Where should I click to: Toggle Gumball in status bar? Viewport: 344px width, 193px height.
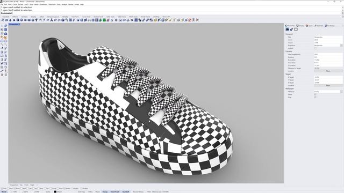click(125, 192)
